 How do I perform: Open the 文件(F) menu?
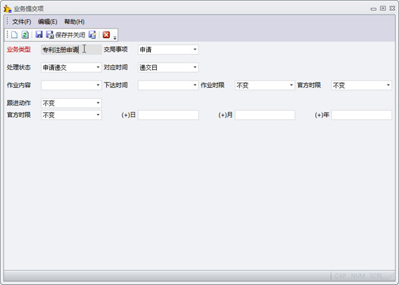click(22, 22)
